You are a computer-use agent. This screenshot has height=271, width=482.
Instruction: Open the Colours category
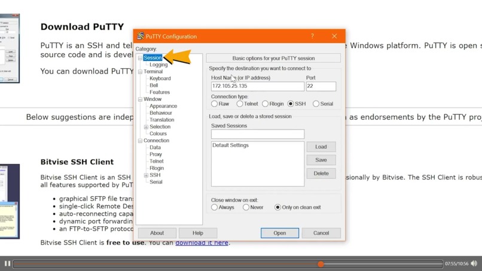(x=158, y=133)
